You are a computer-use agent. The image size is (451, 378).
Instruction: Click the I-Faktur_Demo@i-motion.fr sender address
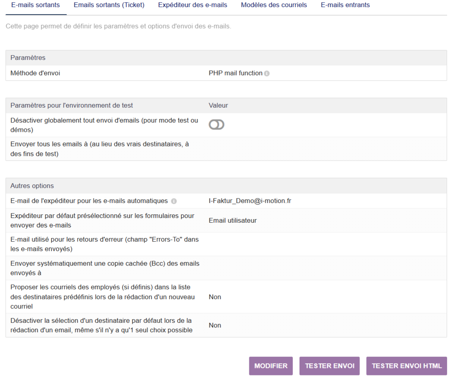tap(250, 201)
